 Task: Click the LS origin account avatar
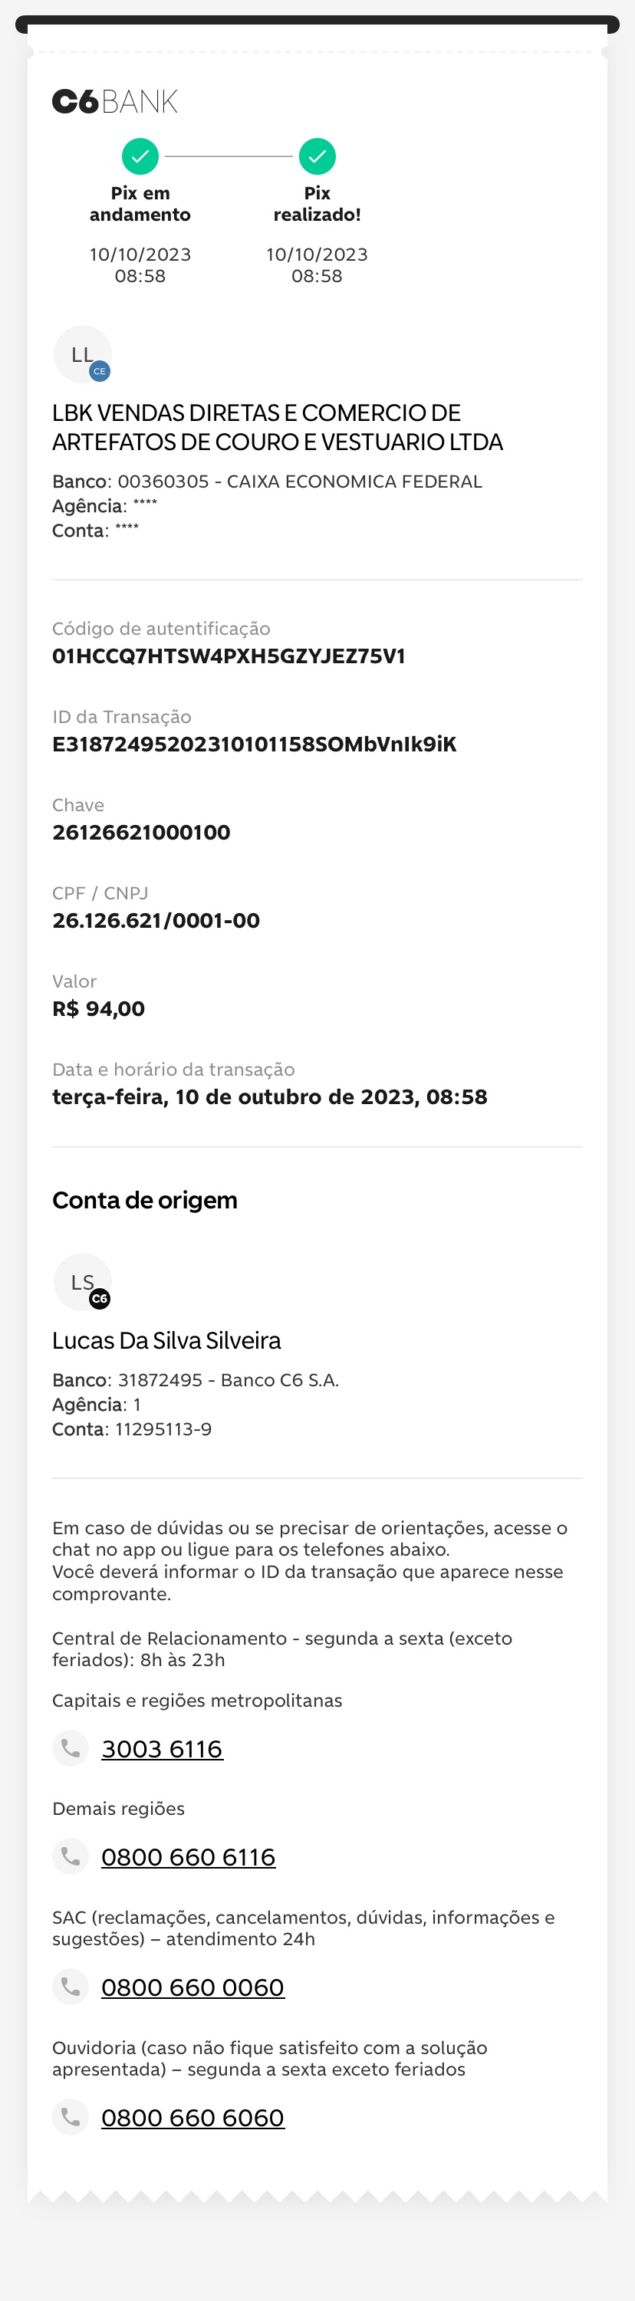pos(82,1283)
